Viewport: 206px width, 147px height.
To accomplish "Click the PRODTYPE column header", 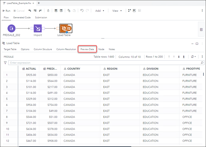I will [x=191, y=69].
